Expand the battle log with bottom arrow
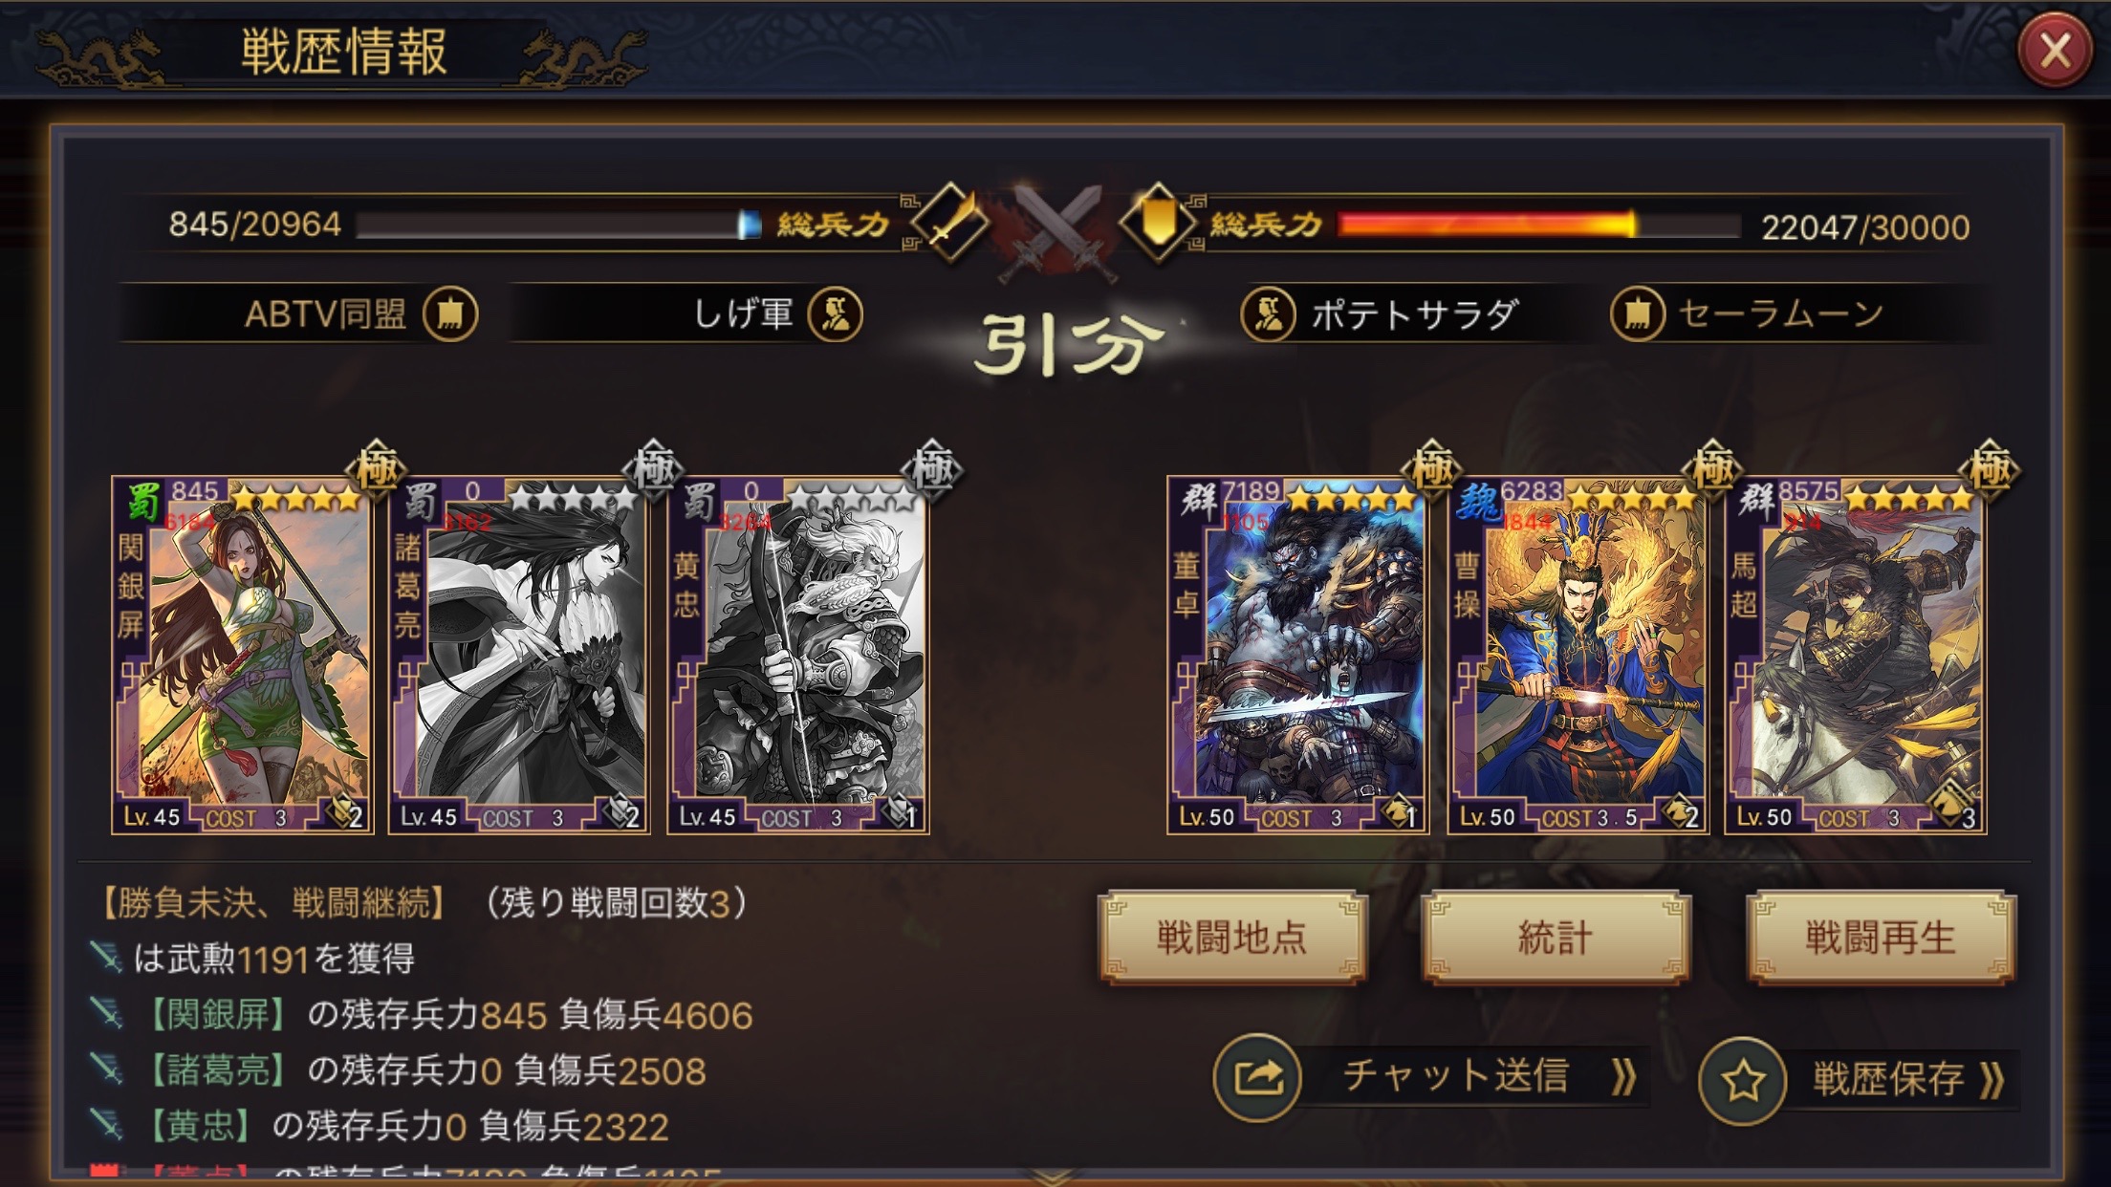Image resolution: width=2111 pixels, height=1187 pixels. 1055,1176
